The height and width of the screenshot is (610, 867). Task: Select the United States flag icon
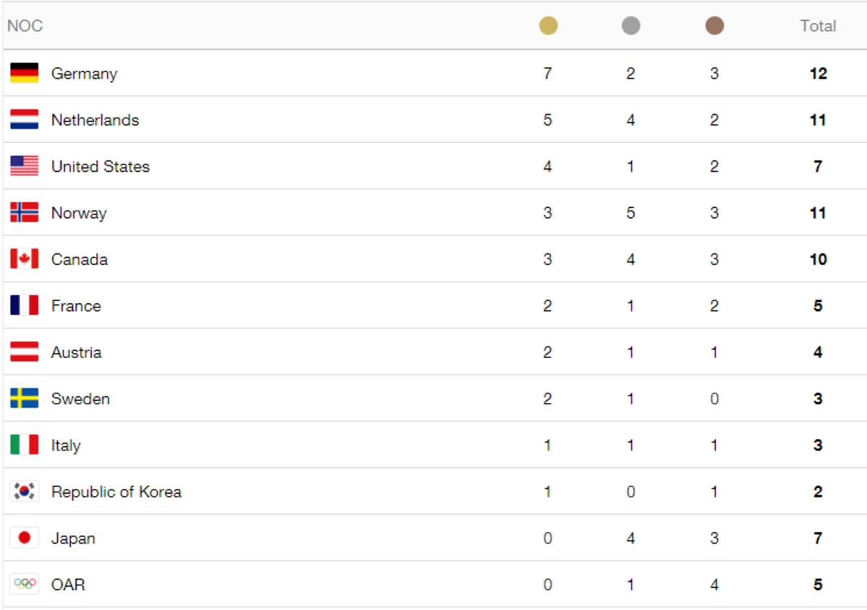click(25, 166)
